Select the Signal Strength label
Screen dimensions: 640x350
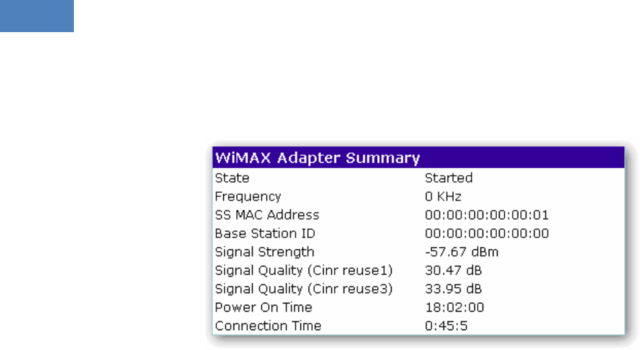pos(264,252)
